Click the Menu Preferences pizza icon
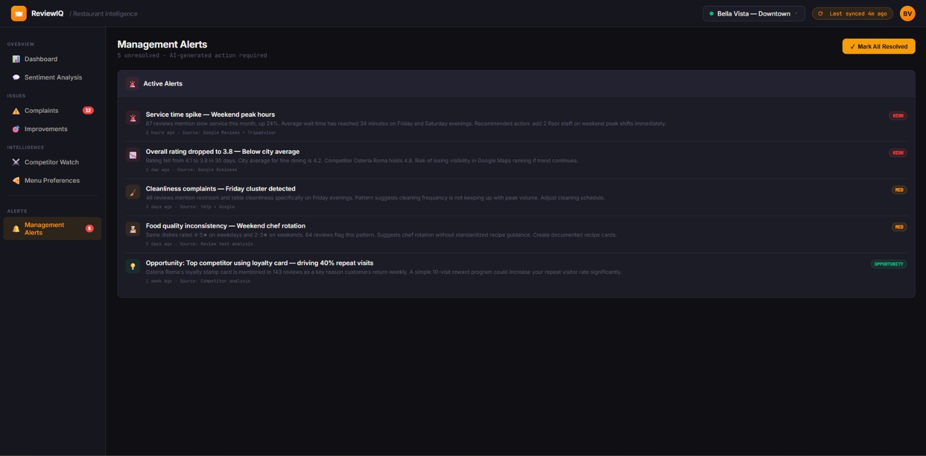 (x=16, y=181)
